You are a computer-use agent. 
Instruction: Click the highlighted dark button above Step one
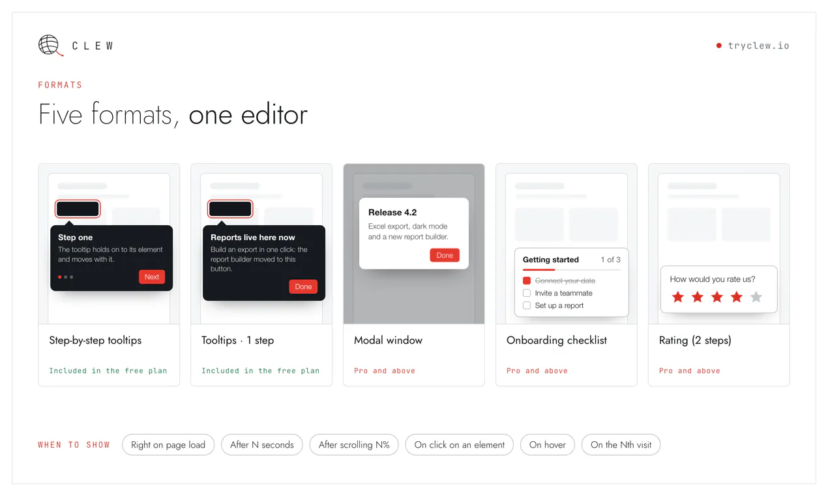point(78,209)
